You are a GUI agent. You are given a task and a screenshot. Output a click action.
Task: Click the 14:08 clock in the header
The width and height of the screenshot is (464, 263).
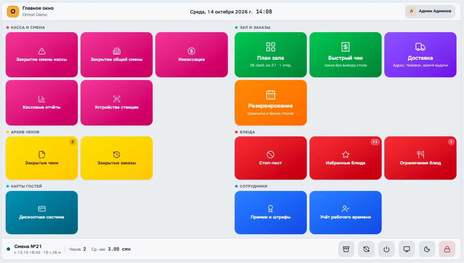(264, 12)
